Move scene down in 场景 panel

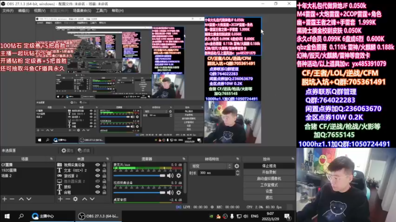coord(29,199)
